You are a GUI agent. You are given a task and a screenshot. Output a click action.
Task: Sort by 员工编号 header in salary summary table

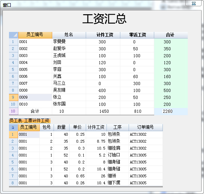35,35
